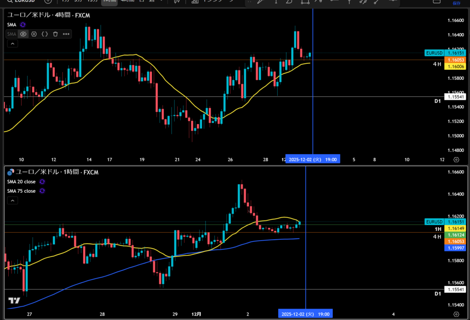Screen dimensions: 470x320
Task: Collapse the 1-hour chart indicator legend
Action: 12,201
